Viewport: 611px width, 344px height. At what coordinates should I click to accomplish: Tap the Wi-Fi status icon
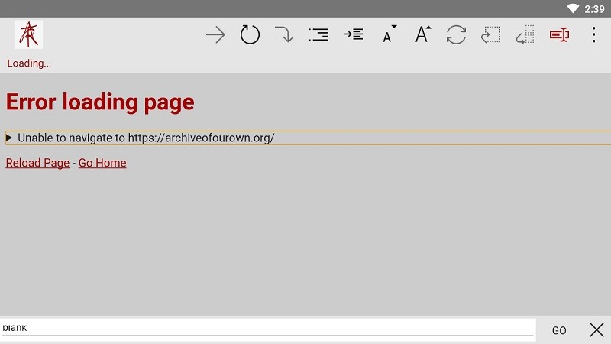[572, 8]
